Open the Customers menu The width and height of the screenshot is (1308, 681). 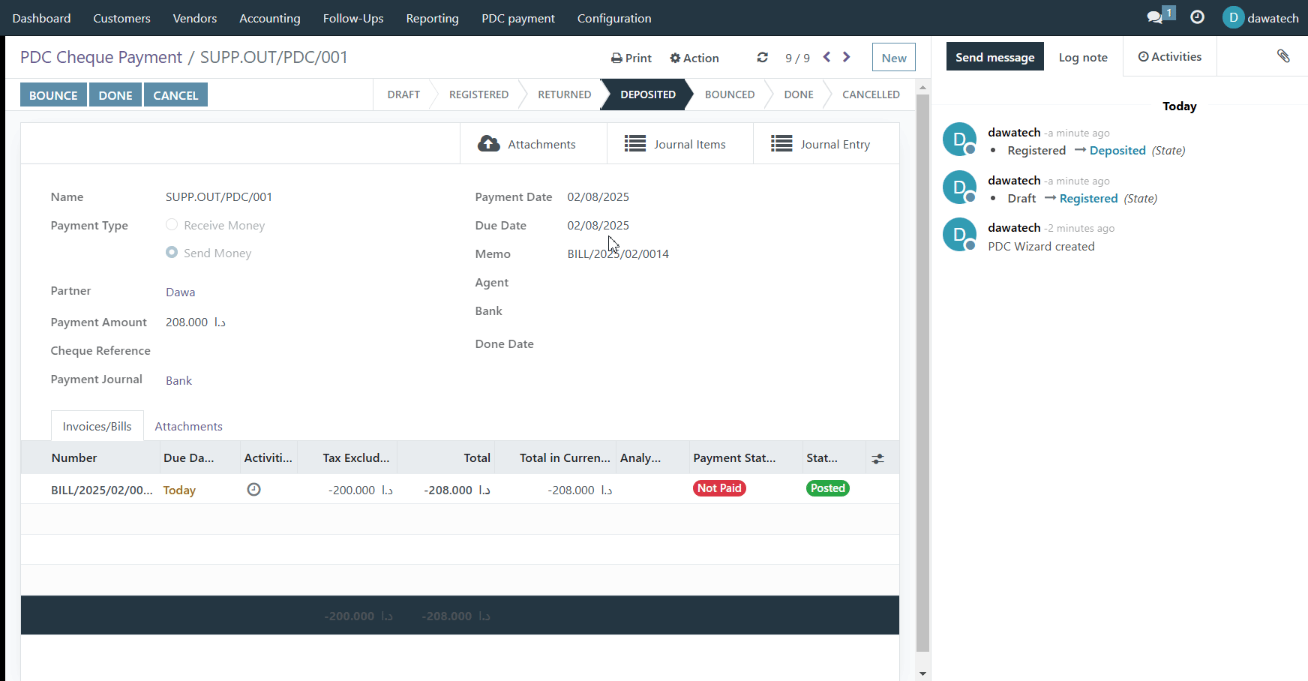121,18
